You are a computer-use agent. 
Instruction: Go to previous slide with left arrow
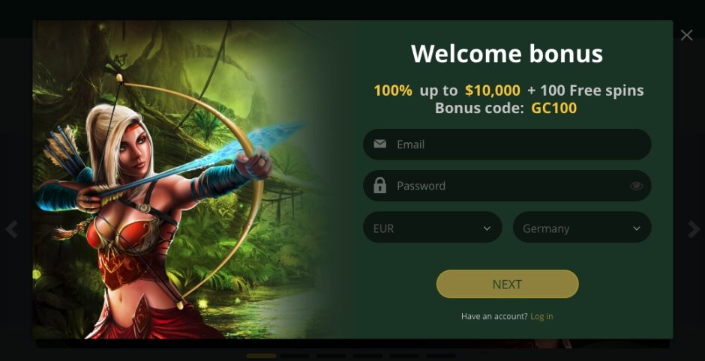click(x=11, y=229)
